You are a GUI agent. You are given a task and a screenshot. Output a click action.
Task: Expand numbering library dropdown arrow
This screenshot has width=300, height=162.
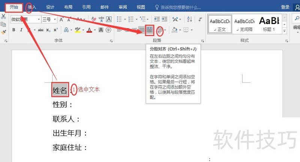pyautogui.click(x=136, y=19)
